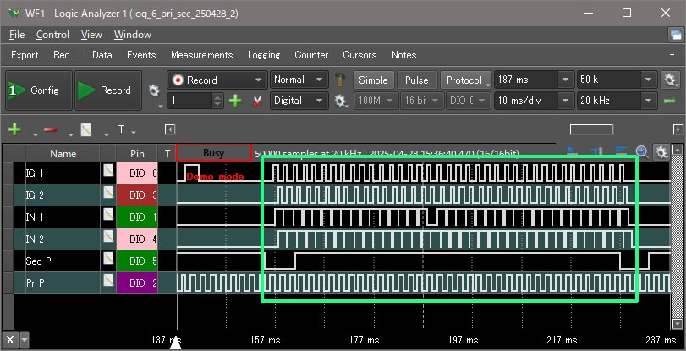Image resolution: width=686 pixels, height=351 pixels.
Task: Open the Events tab
Action: pos(141,55)
